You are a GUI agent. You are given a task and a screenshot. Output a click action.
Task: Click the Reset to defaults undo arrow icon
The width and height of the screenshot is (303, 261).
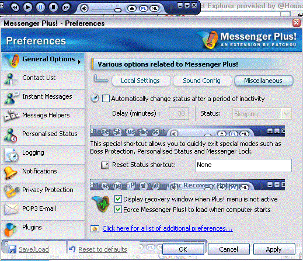point(72,249)
